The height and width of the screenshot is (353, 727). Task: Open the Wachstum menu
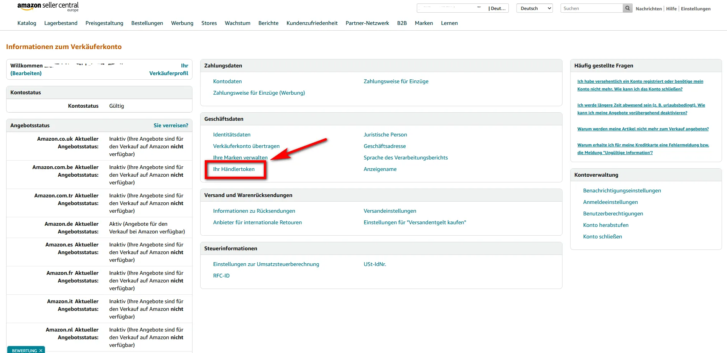[237, 23]
